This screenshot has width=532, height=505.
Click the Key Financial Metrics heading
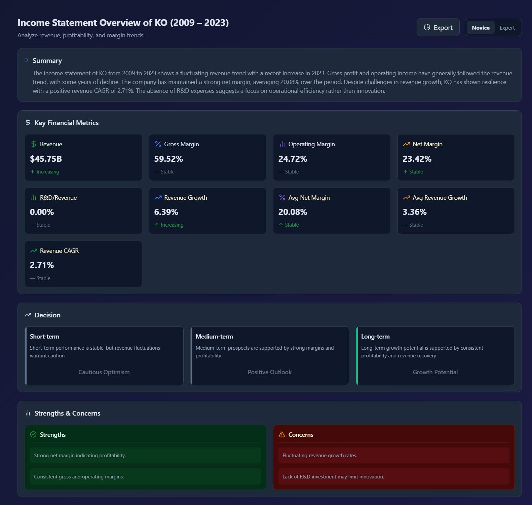pyautogui.click(x=67, y=123)
